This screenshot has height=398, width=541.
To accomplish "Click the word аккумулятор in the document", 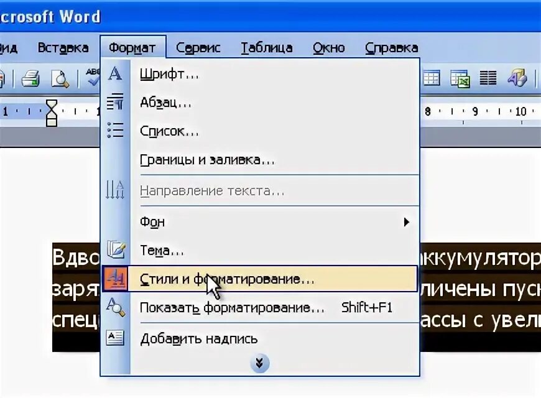I will pos(481,258).
